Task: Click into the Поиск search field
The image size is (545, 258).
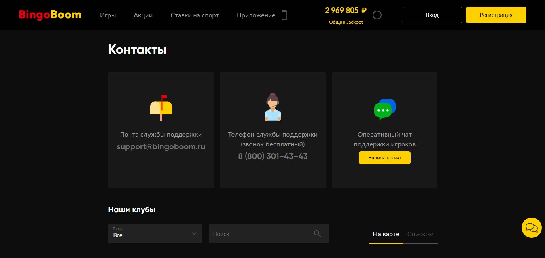Action: (261, 234)
